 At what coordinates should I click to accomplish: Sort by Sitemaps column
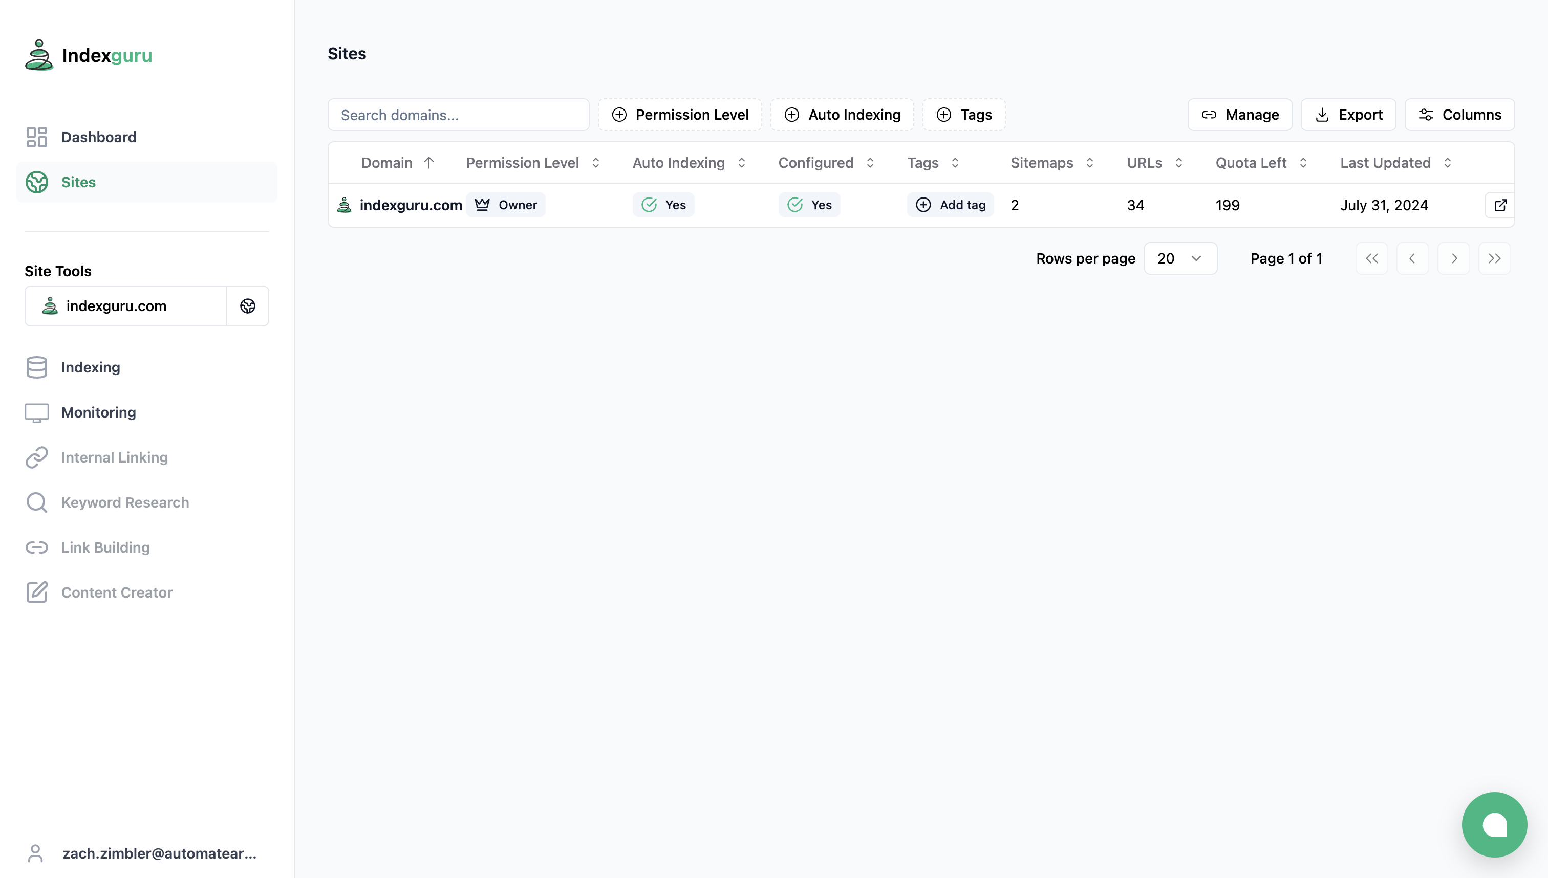tap(1052, 163)
